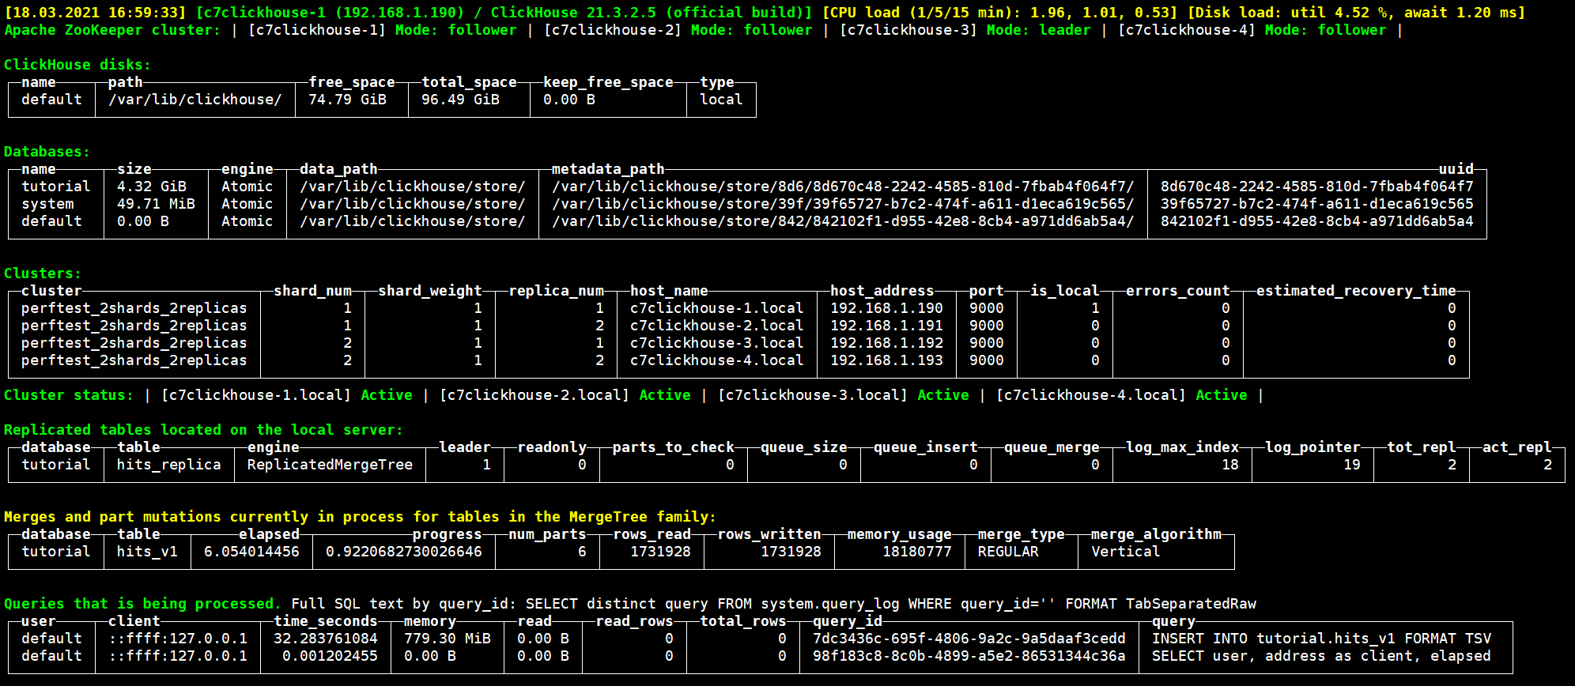The height and width of the screenshot is (686, 1575).
Task: Click the 'system' database row name
Action: pyautogui.click(x=47, y=204)
